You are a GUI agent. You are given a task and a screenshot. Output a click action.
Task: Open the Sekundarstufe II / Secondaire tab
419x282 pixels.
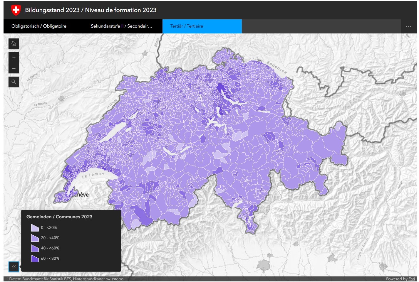[121, 26]
